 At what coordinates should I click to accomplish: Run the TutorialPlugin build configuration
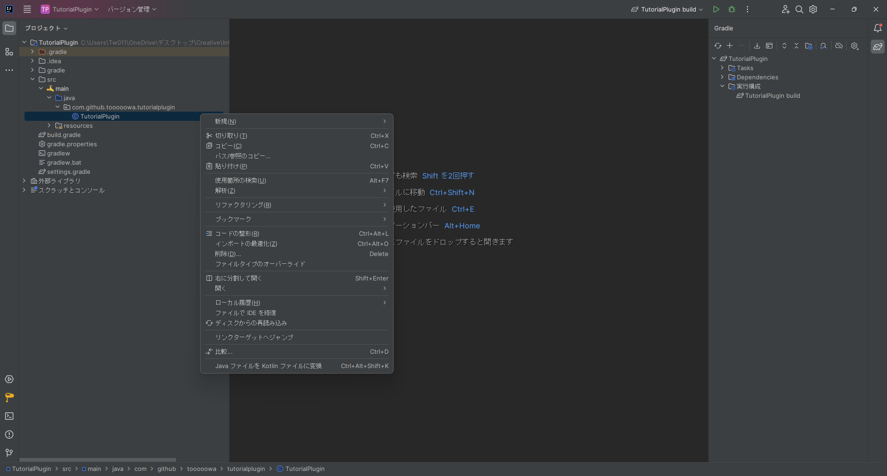[x=716, y=9]
